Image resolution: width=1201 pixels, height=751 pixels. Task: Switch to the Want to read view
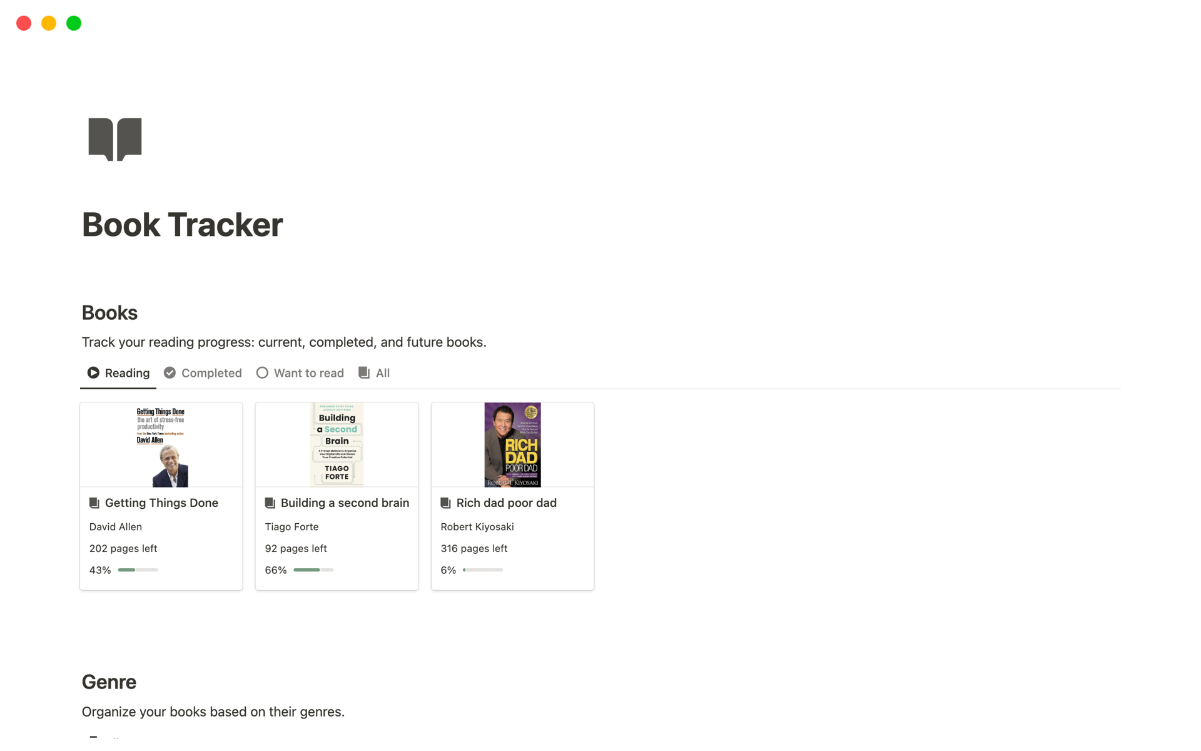pyautogui.click(x=309, y=372)
